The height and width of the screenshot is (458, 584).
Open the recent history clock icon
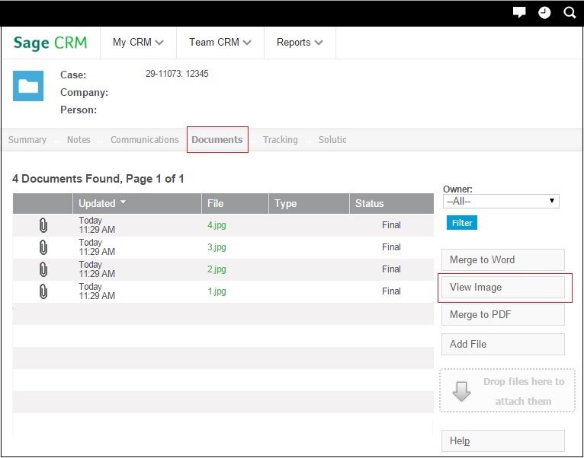point(544,12)
